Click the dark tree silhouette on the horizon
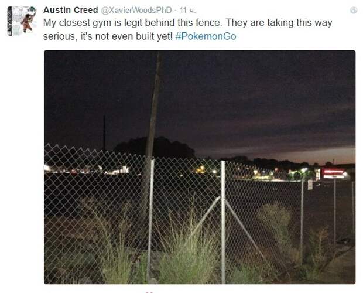This screenshot has height=293, width=363. click(155, 148)
